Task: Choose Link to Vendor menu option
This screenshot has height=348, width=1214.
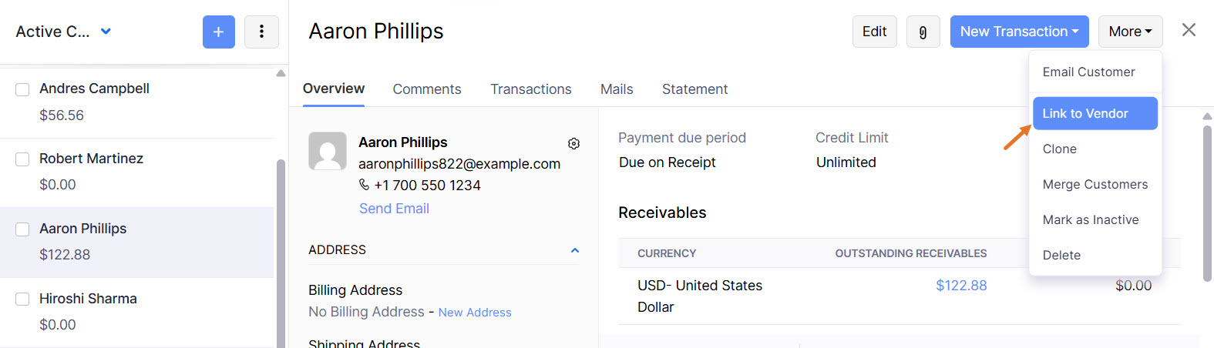Action: 1095,113
